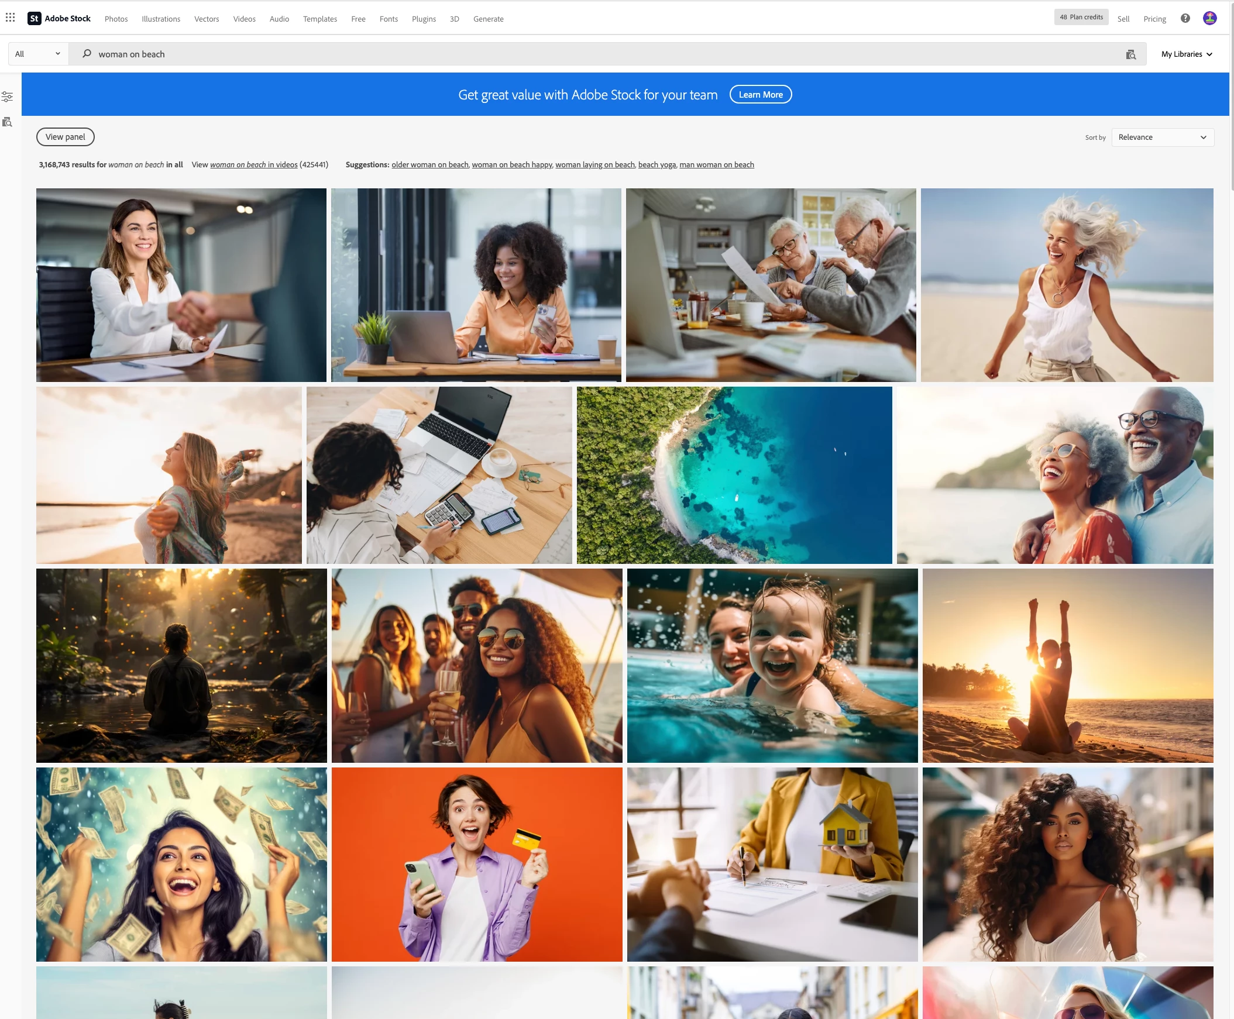Click the 48 Plan credits badge
This screenshot has width=1234, height=1019.
pos(1081,17)
